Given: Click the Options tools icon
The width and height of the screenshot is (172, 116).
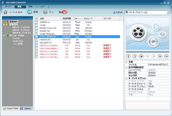Looking at the screenshot, I should point(21,108).
